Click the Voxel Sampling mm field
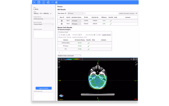 point(97,35)
